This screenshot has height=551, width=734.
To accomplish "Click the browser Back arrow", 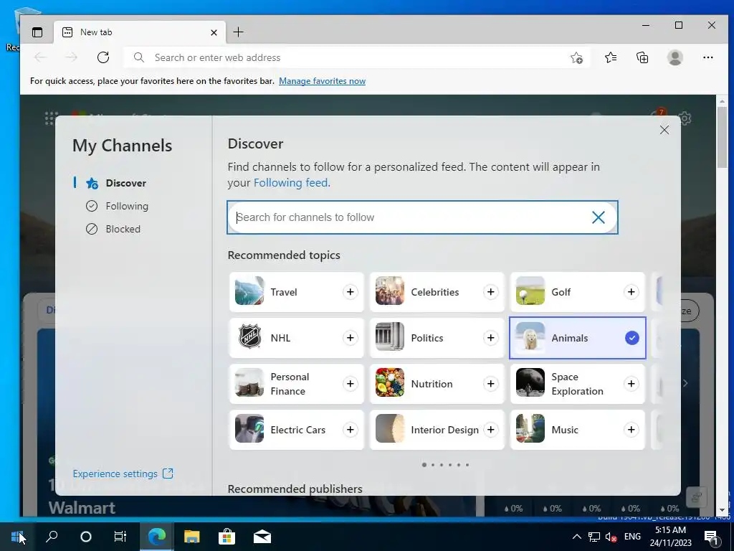I will [40, 57].
